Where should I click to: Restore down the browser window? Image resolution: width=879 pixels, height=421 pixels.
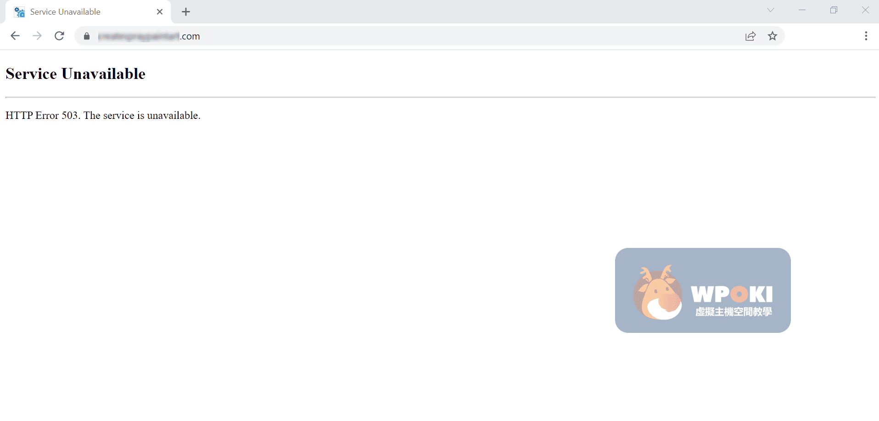click(834, 10)
